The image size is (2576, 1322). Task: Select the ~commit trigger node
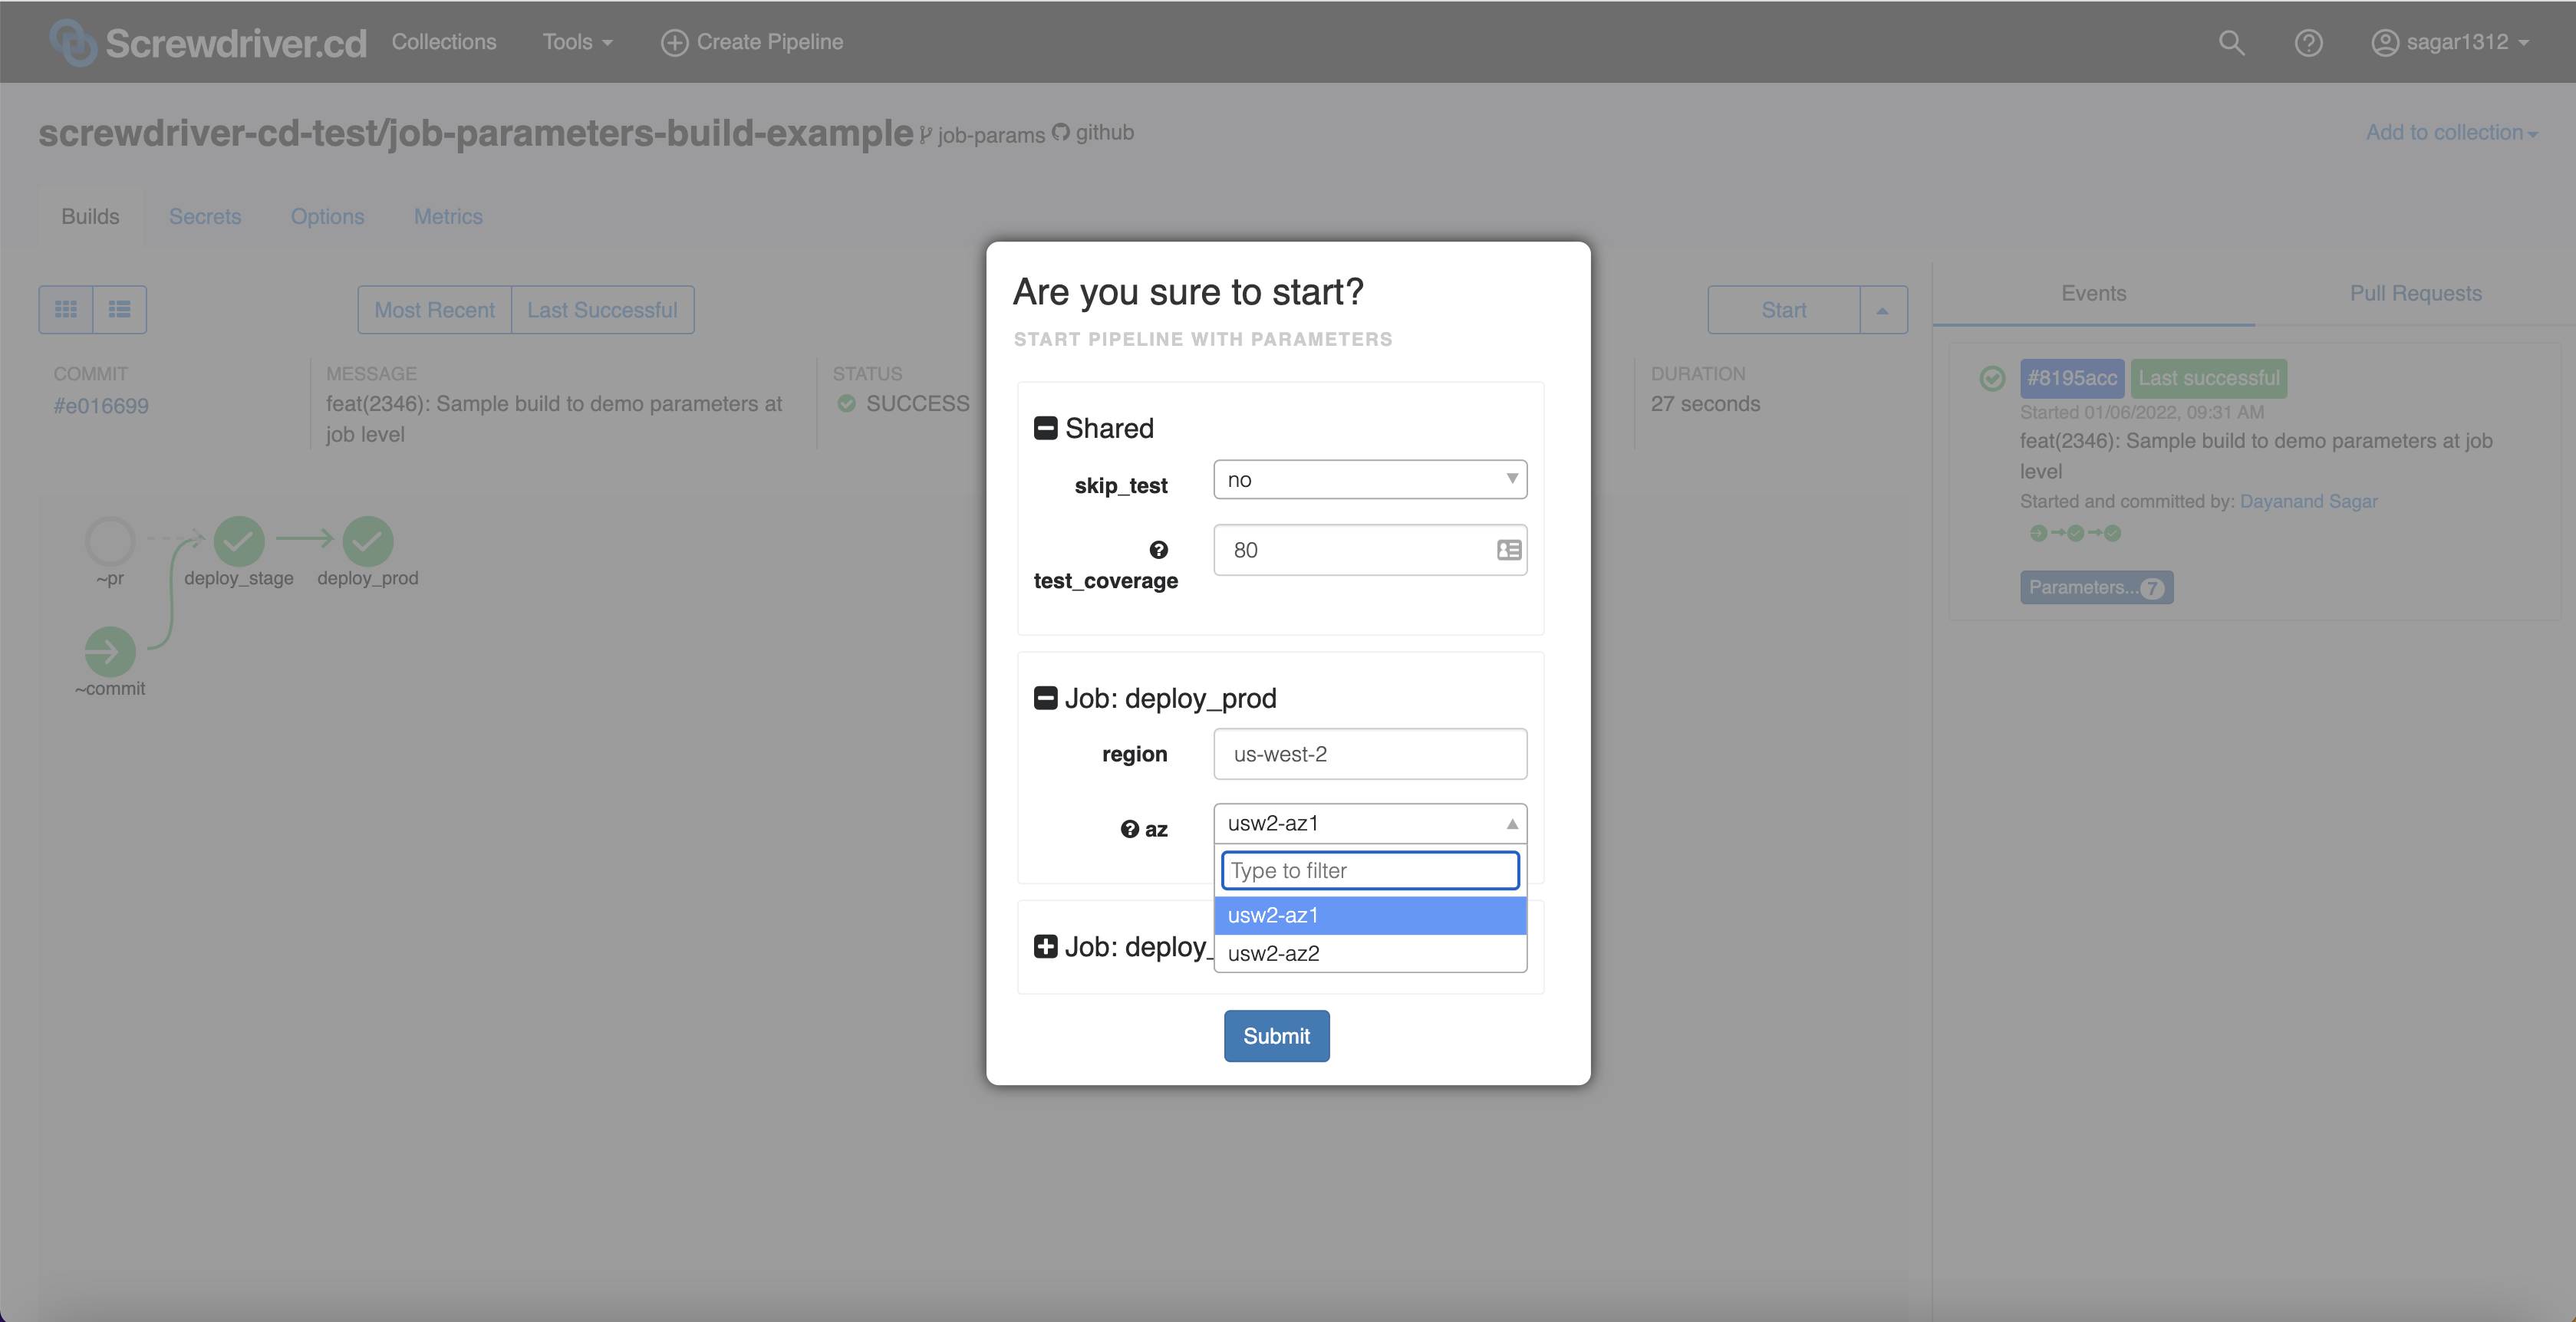tap(110, 652)
